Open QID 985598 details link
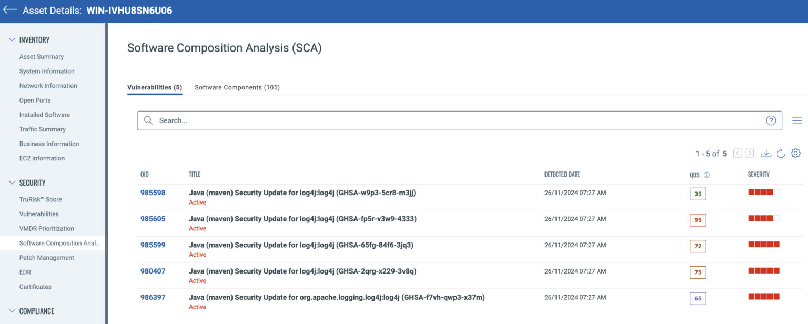The width and height of the screenshot is (808, 324). click(153, 193)
